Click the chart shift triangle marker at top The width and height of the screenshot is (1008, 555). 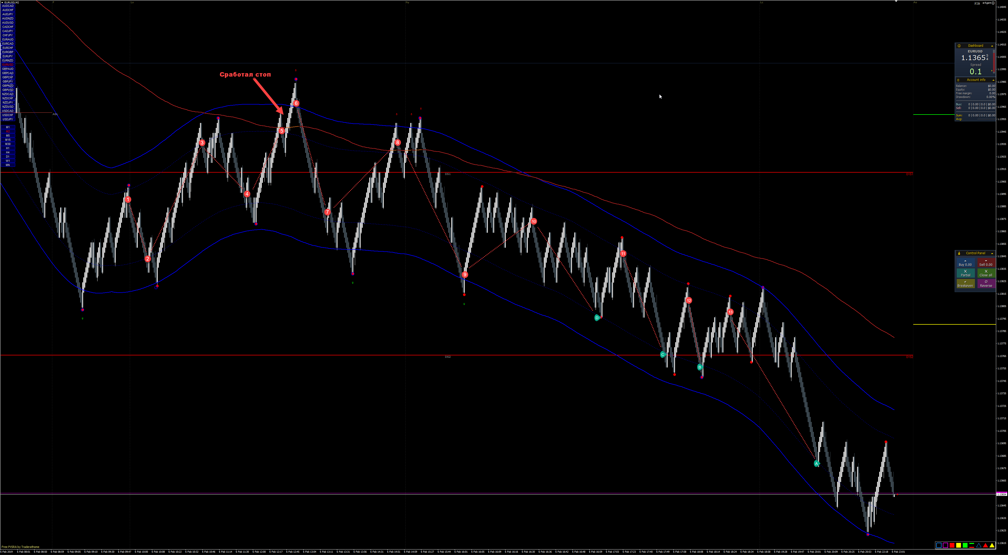(896, 2)
